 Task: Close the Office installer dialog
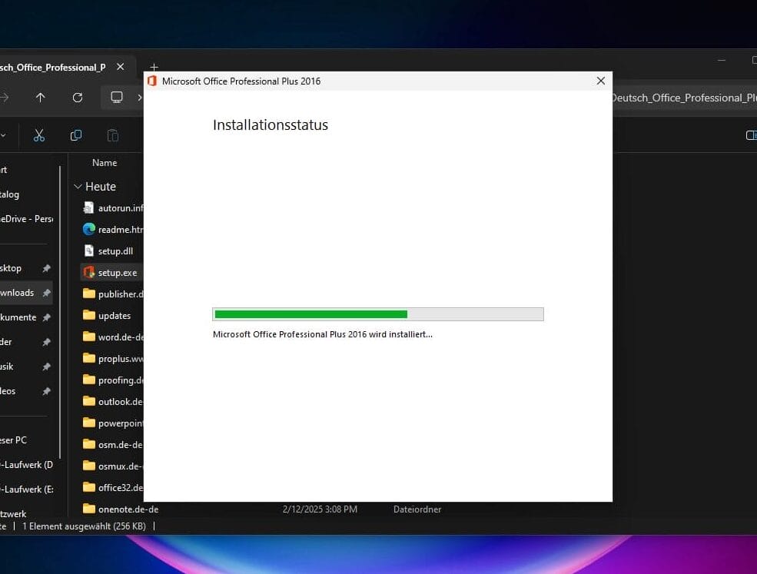pyautogui.click(x=601, y=81)
